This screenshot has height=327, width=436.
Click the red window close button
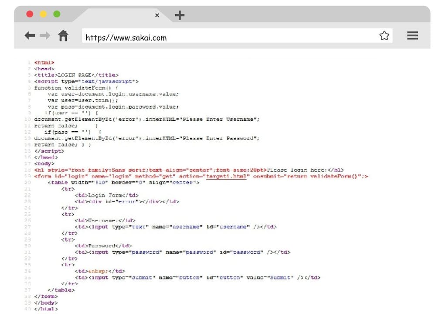coord(30,14)
